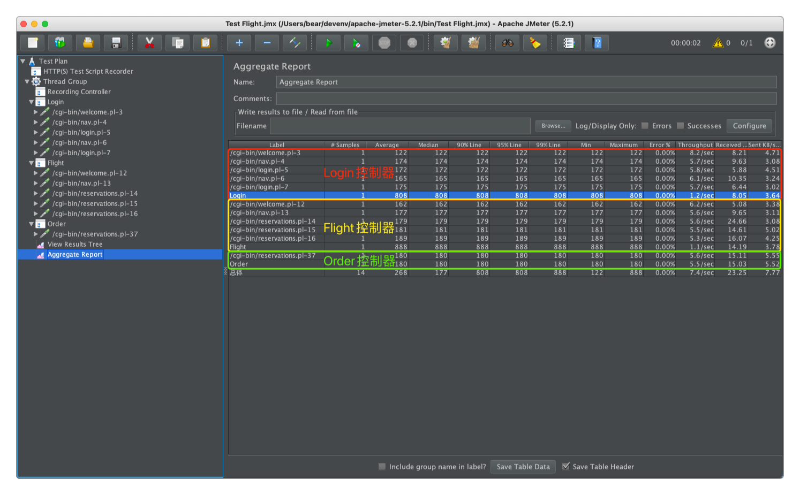Click the Throughput column header
The height and width of the screenshot is (495, 800).
pos(695,144)
